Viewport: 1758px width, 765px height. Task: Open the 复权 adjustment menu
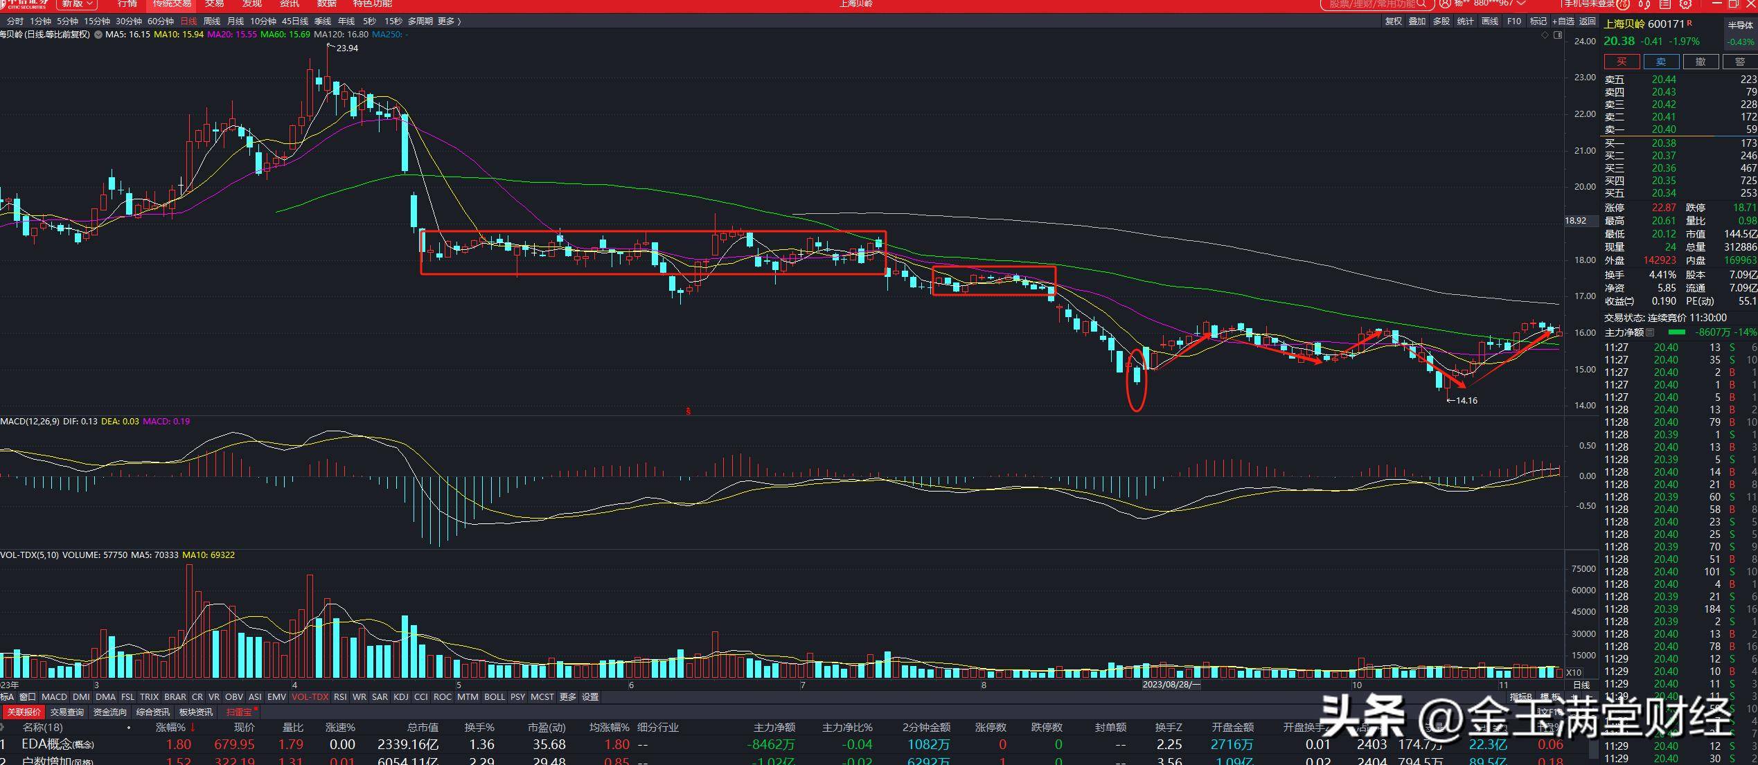tap(1394, 21)
